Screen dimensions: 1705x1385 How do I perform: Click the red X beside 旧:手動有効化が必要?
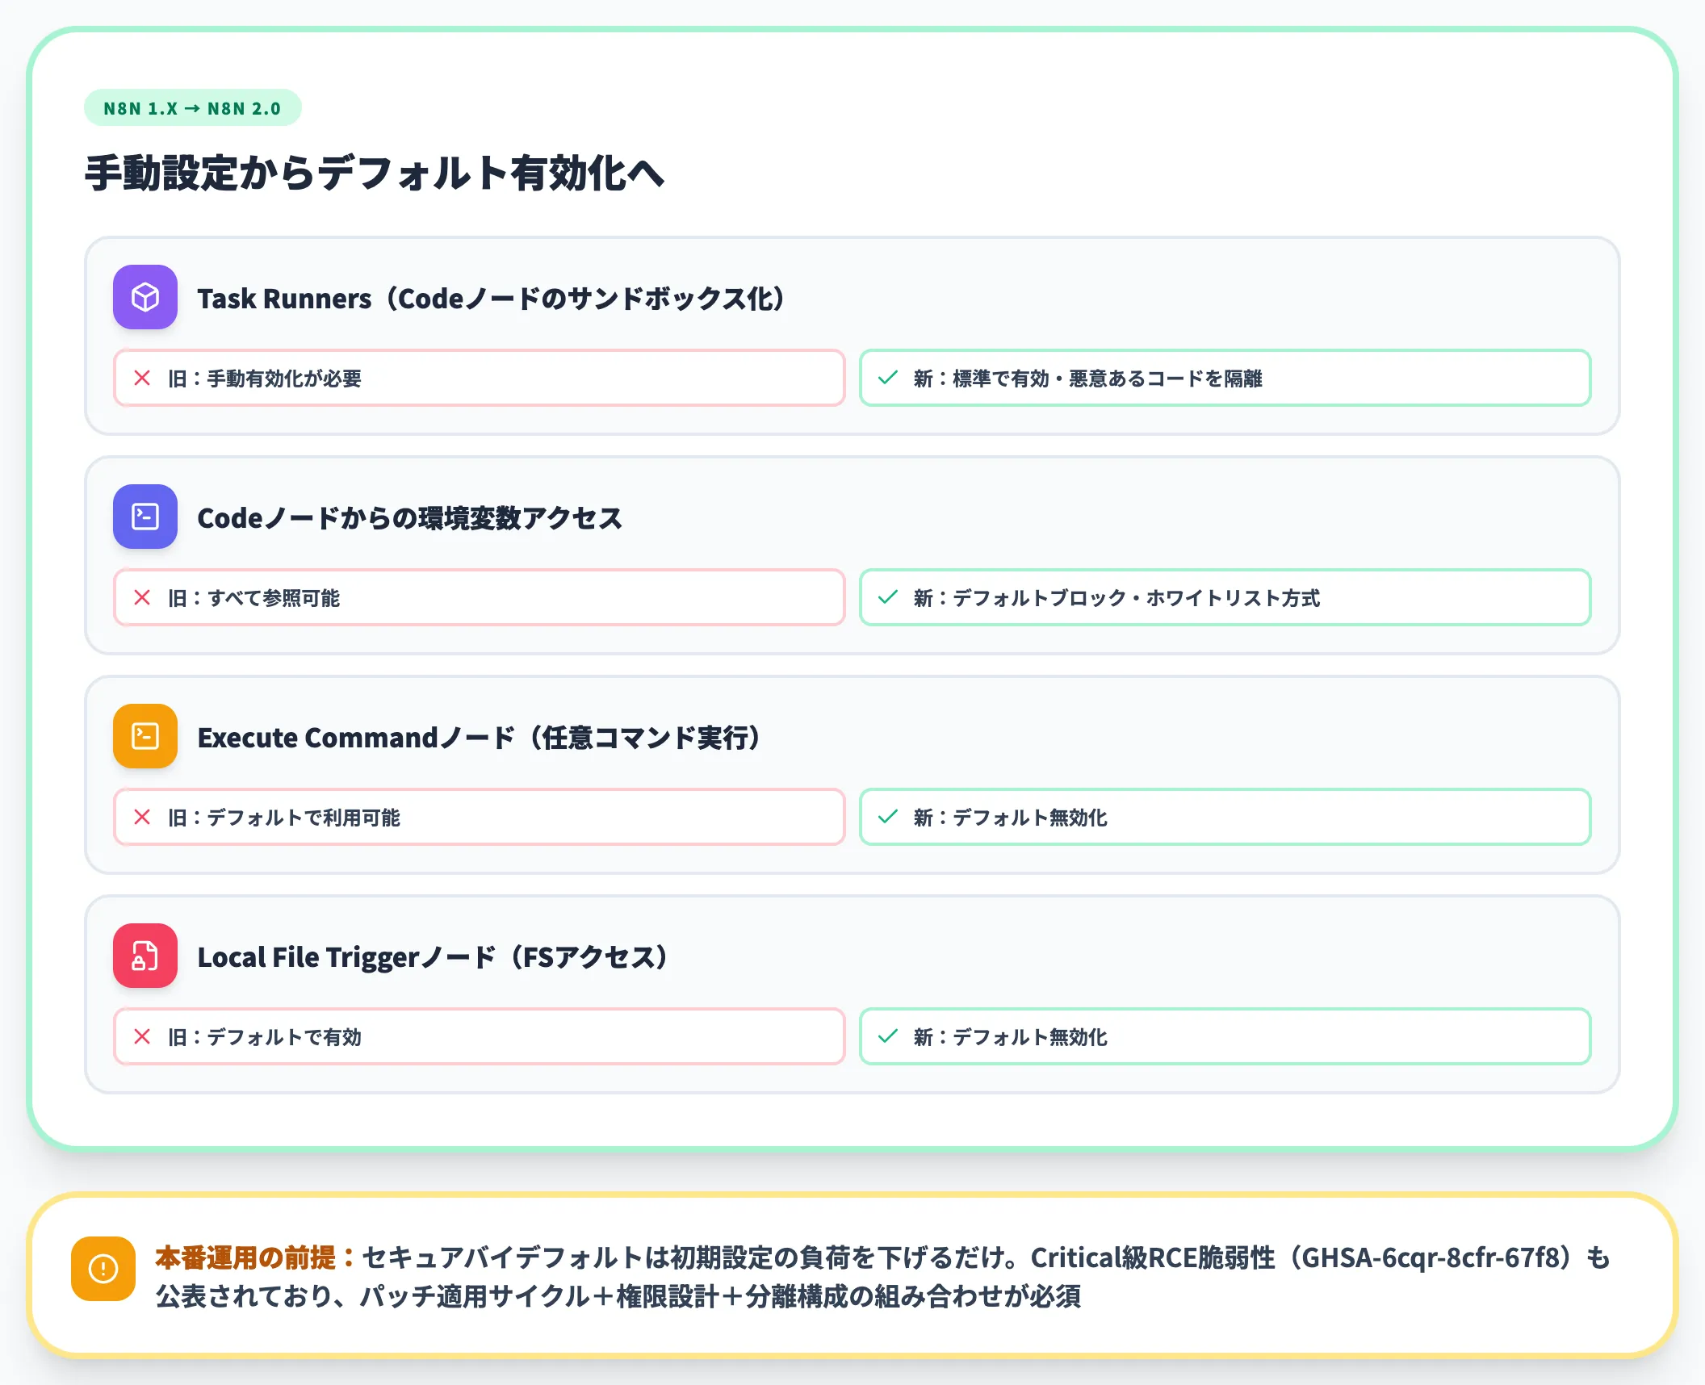click(x=142, y=378)
